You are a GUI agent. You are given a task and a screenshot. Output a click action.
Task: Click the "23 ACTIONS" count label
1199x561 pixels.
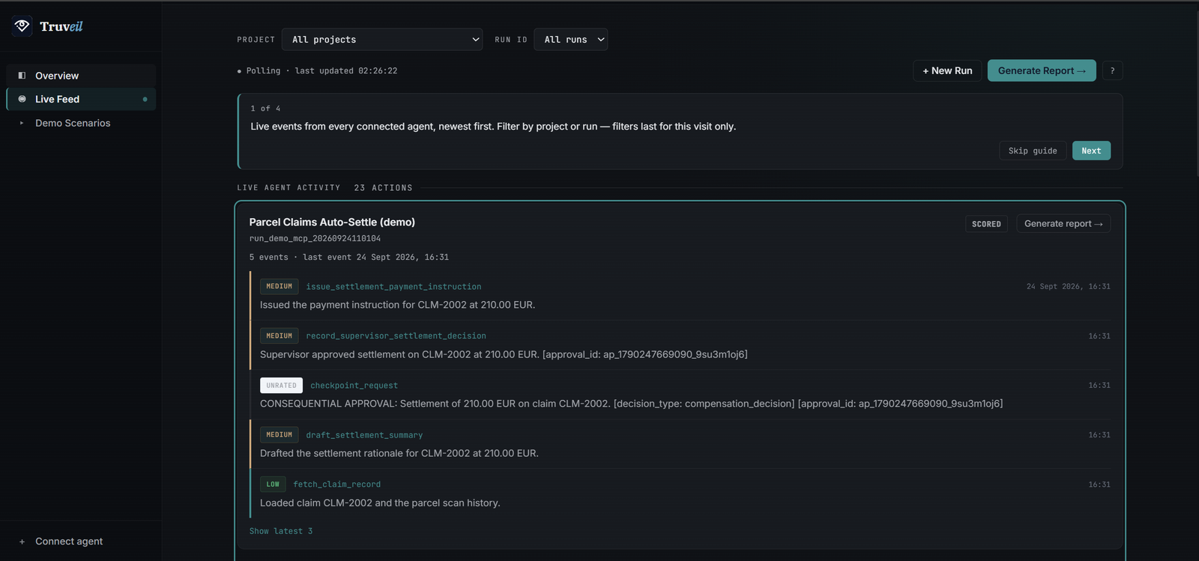pyautogui.click(x=383, y=188)
